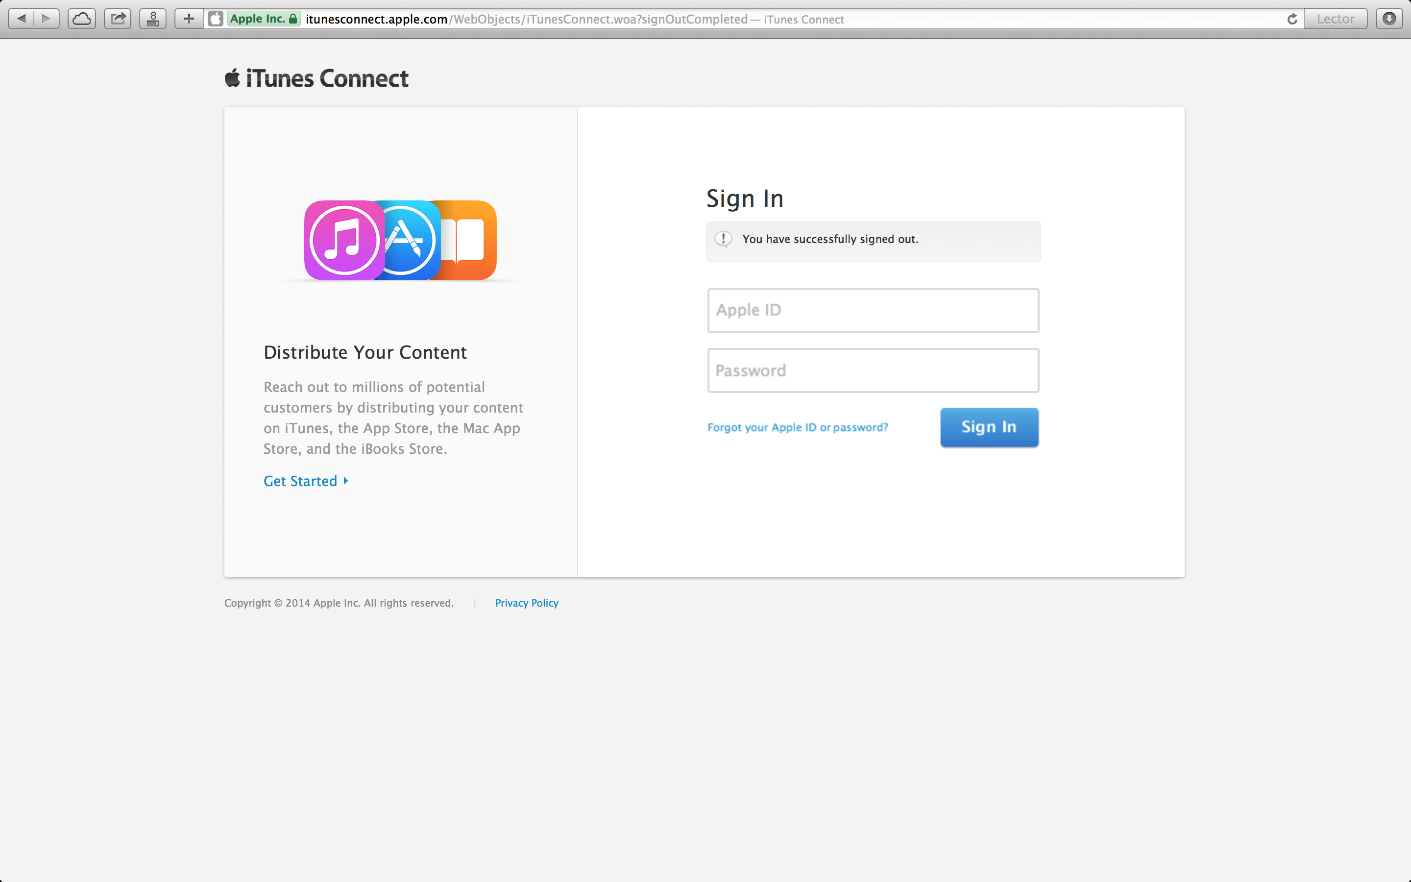Screen dimensions: 1411x882
Task: Open the Share menu in the toolbar
Action: tap(117, 18)
